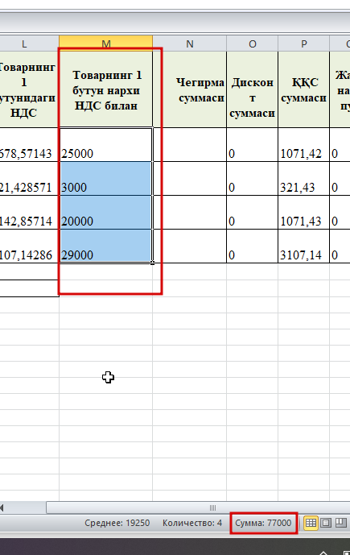Click header cell 'ҚҚС суммаси'
This screenshot has width=350, height=555.
coord(303,90)
